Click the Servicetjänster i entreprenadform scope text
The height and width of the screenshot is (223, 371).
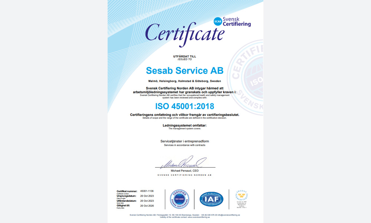click(x=185, y=142)
